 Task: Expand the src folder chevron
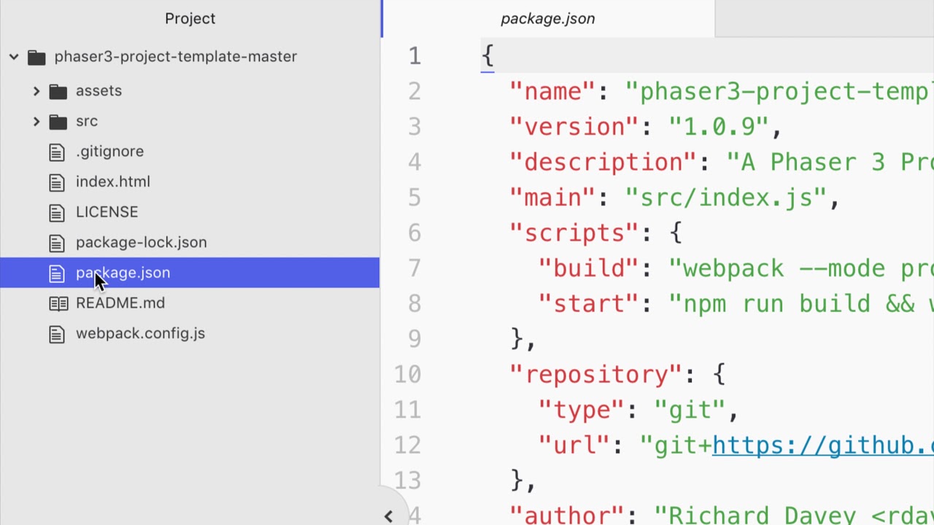coord(36,121)
